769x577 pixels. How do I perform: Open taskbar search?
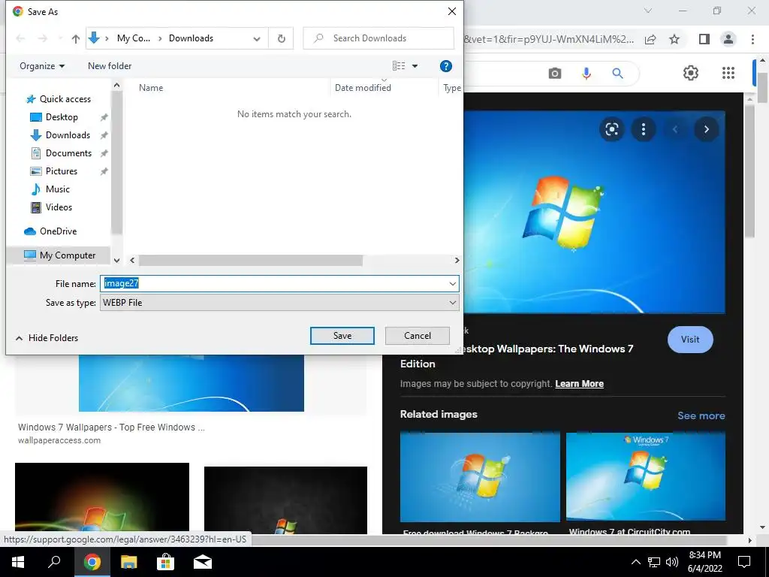click(x=54, y=562)
